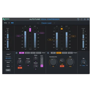This screenshot has width=92, height=92.
Task: Click the Comp II GR meter
Action: (62, 38)
